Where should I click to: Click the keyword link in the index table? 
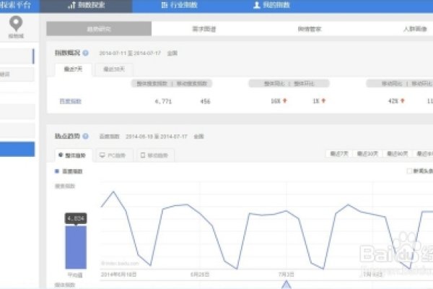[71, 101]
